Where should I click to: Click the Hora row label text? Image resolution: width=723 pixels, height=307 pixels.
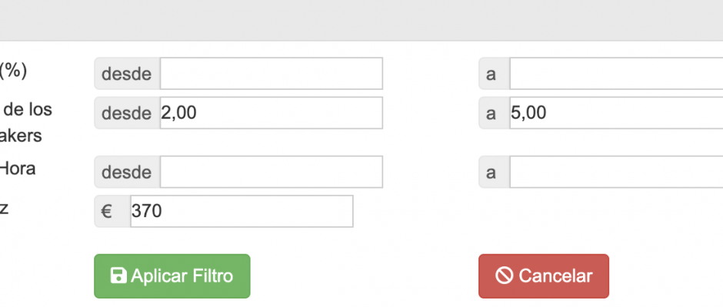click(x=17, y=168)
